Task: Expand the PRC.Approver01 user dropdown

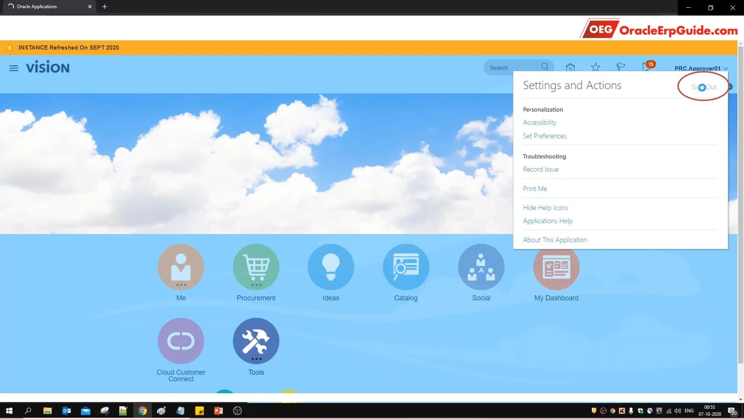Action: [x=701, y=68]
